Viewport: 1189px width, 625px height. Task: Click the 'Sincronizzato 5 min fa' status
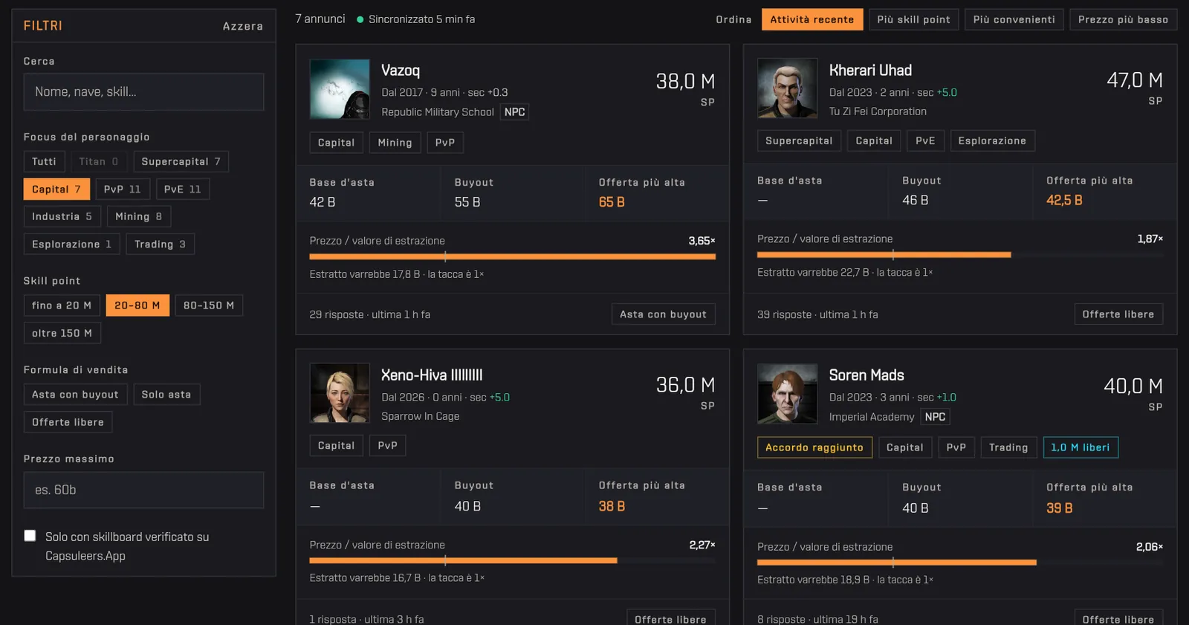click(x=416, y=19)
